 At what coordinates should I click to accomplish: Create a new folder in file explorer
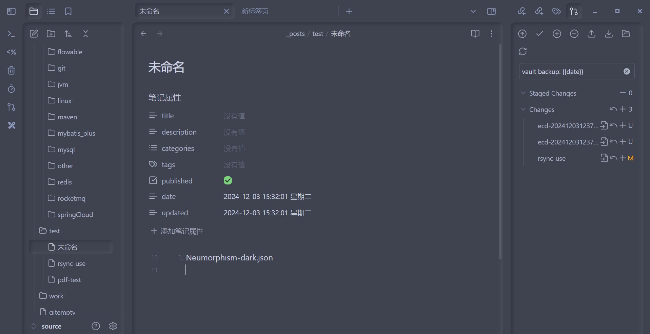51,34
